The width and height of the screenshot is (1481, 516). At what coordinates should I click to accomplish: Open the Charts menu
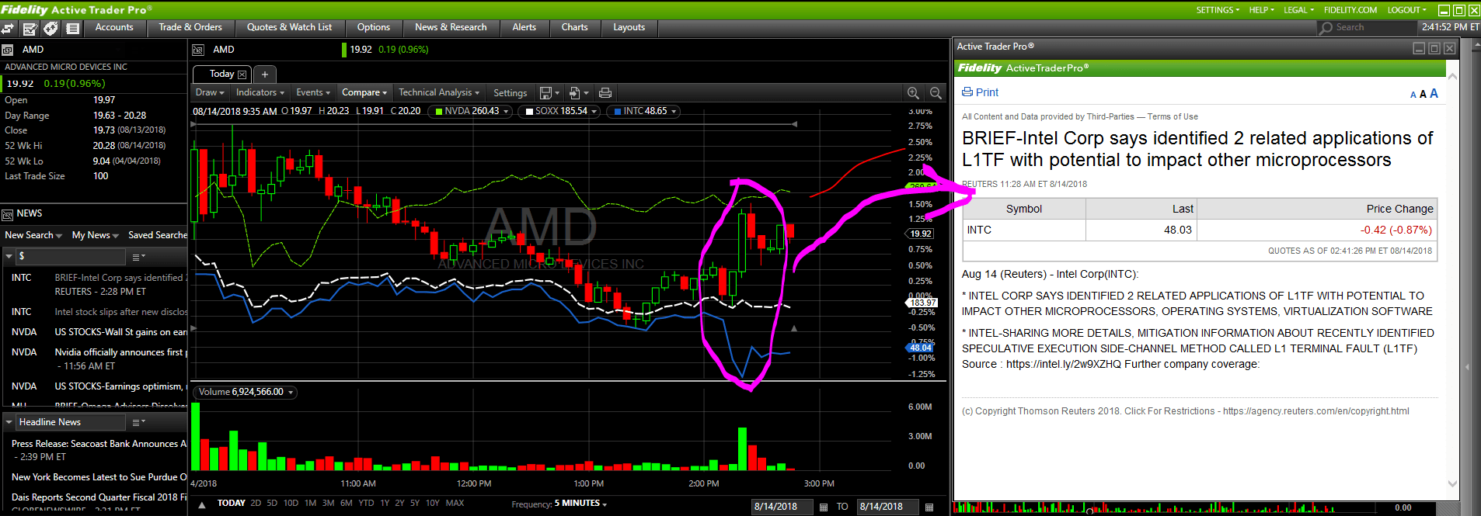pos(575,27)
